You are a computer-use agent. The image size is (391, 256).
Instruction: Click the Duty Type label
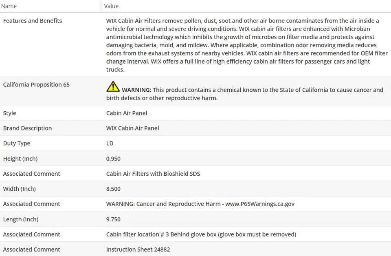(17, 143)
